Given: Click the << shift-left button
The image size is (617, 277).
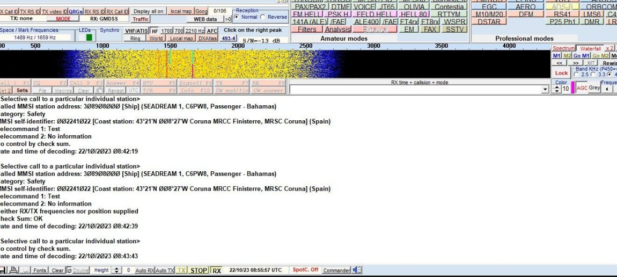Looking at the screenshot, I should click(x=559, y=63).
